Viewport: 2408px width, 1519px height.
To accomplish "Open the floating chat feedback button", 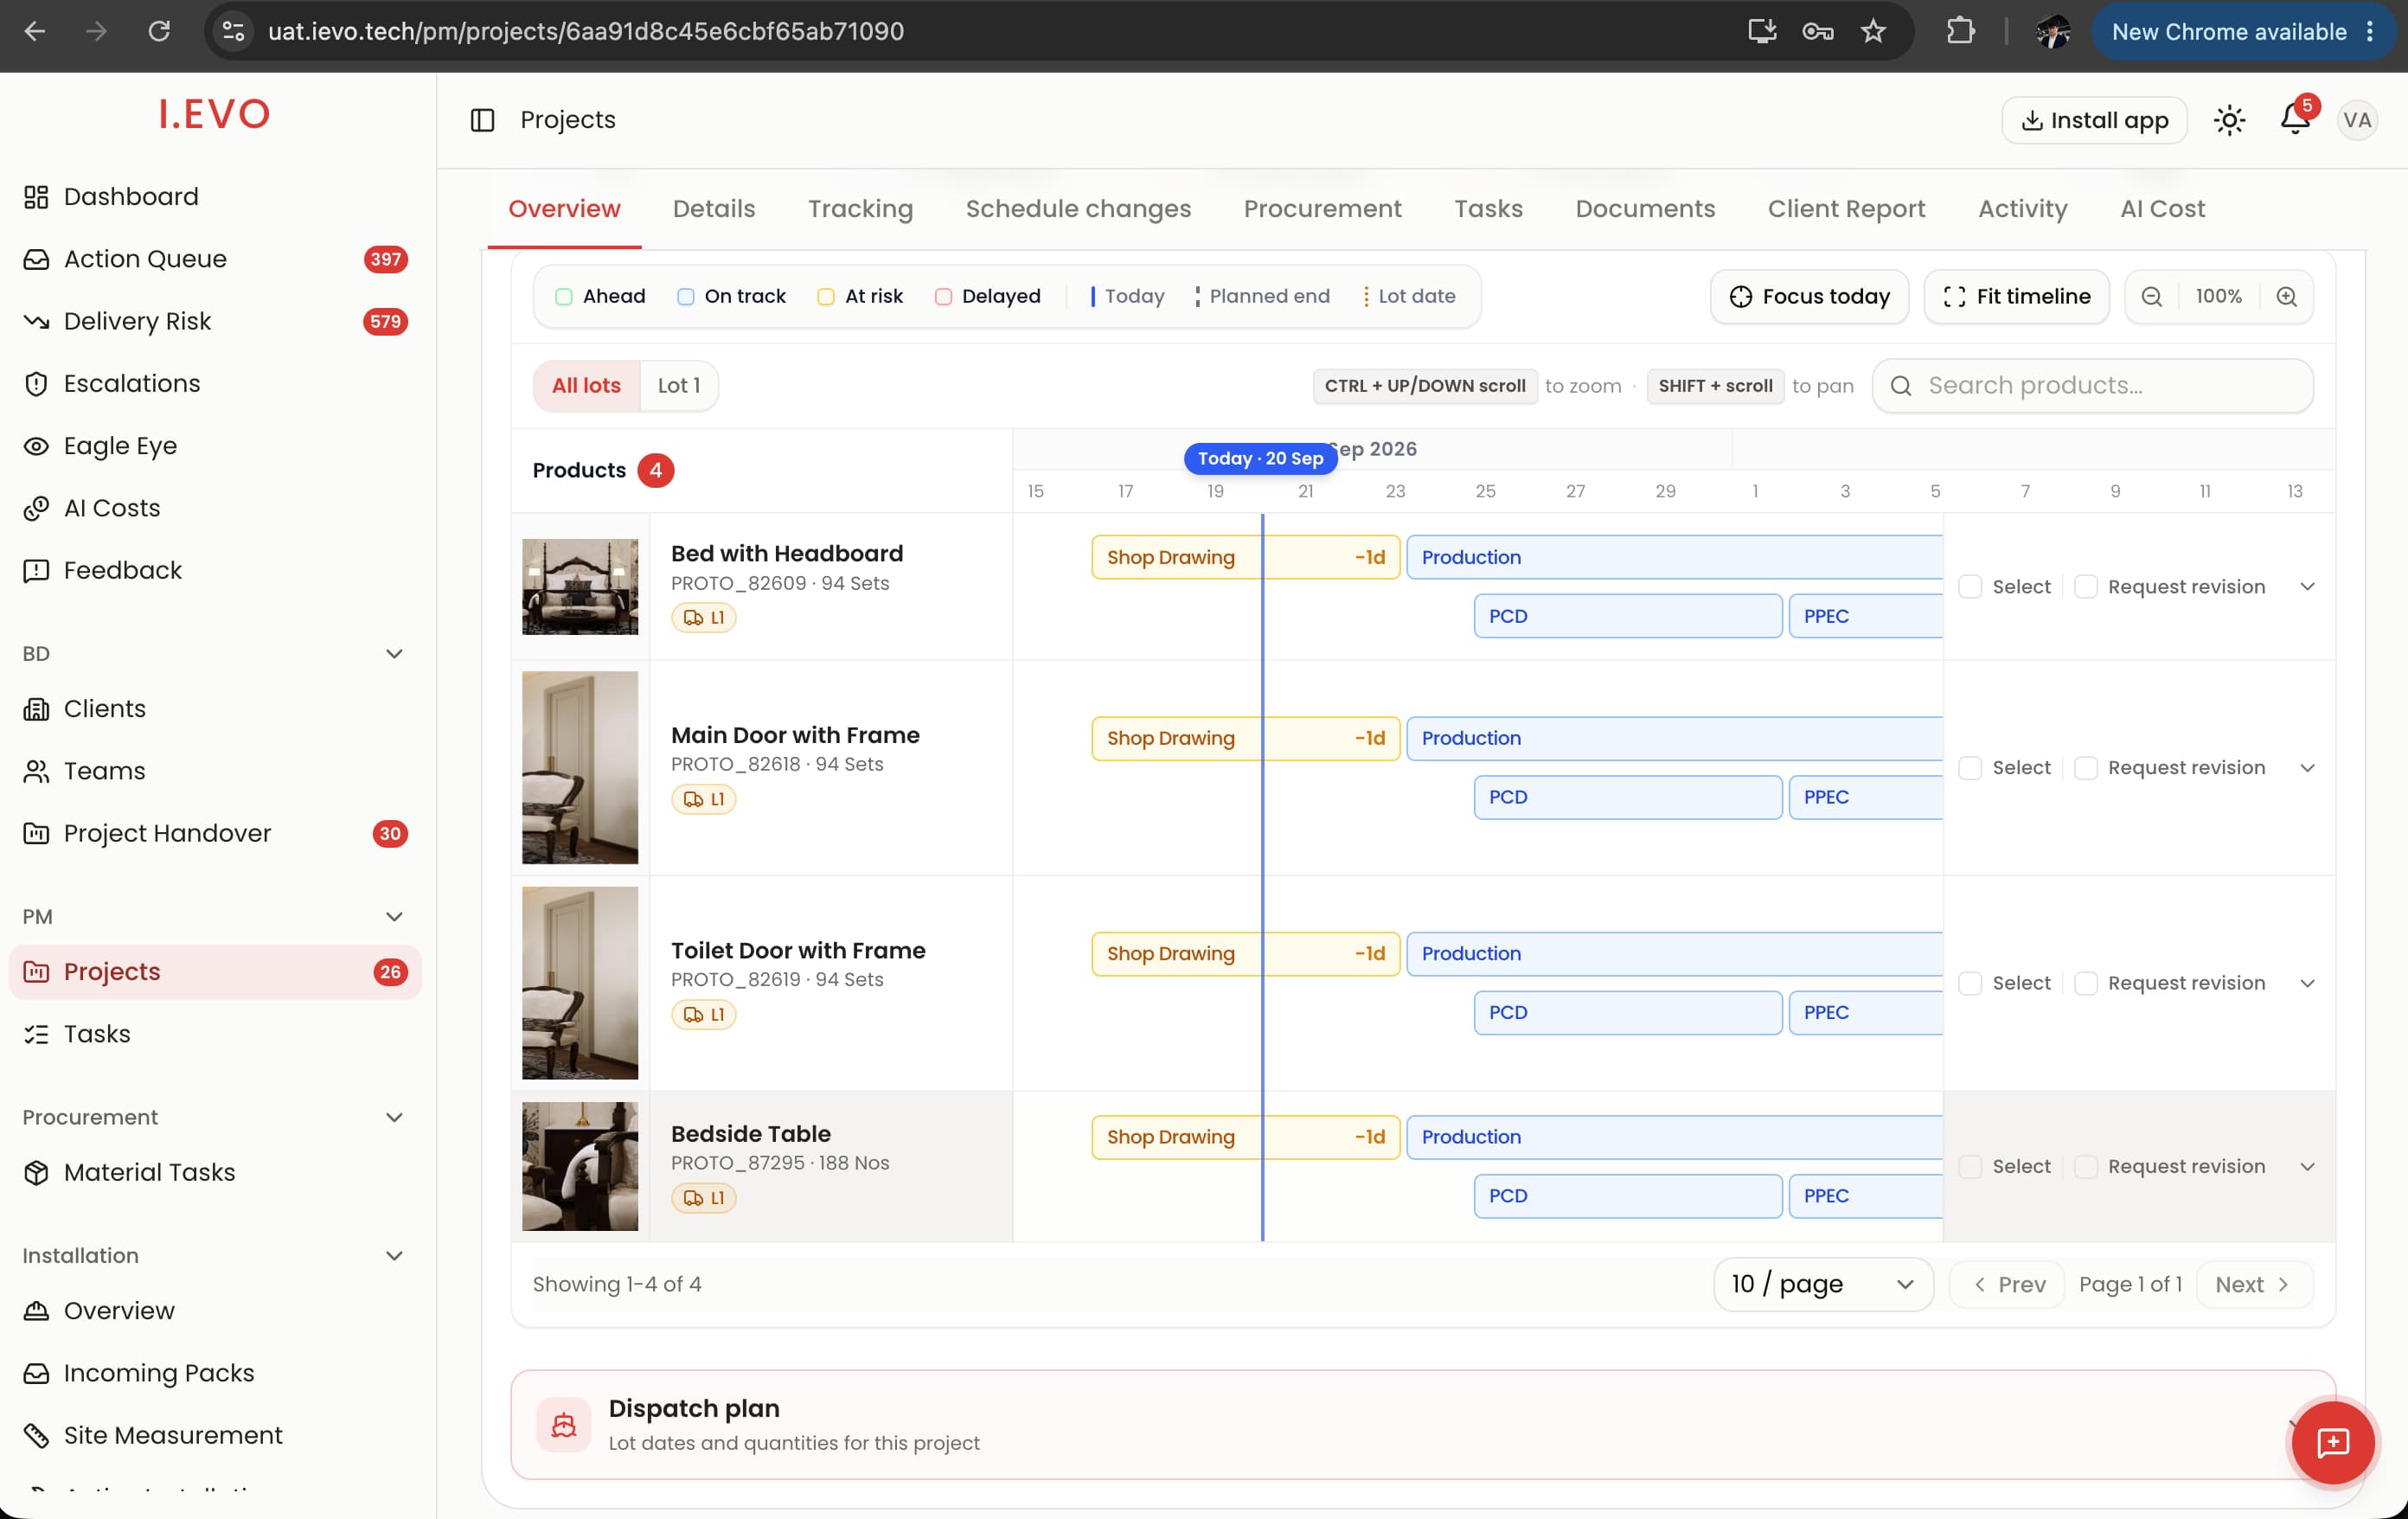I will 2332,1441.
